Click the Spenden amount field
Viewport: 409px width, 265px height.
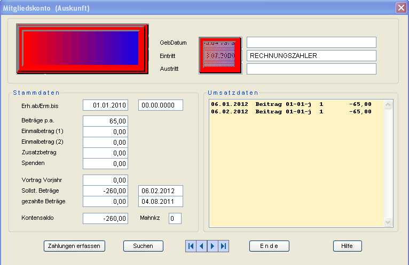tap(105, 163)
